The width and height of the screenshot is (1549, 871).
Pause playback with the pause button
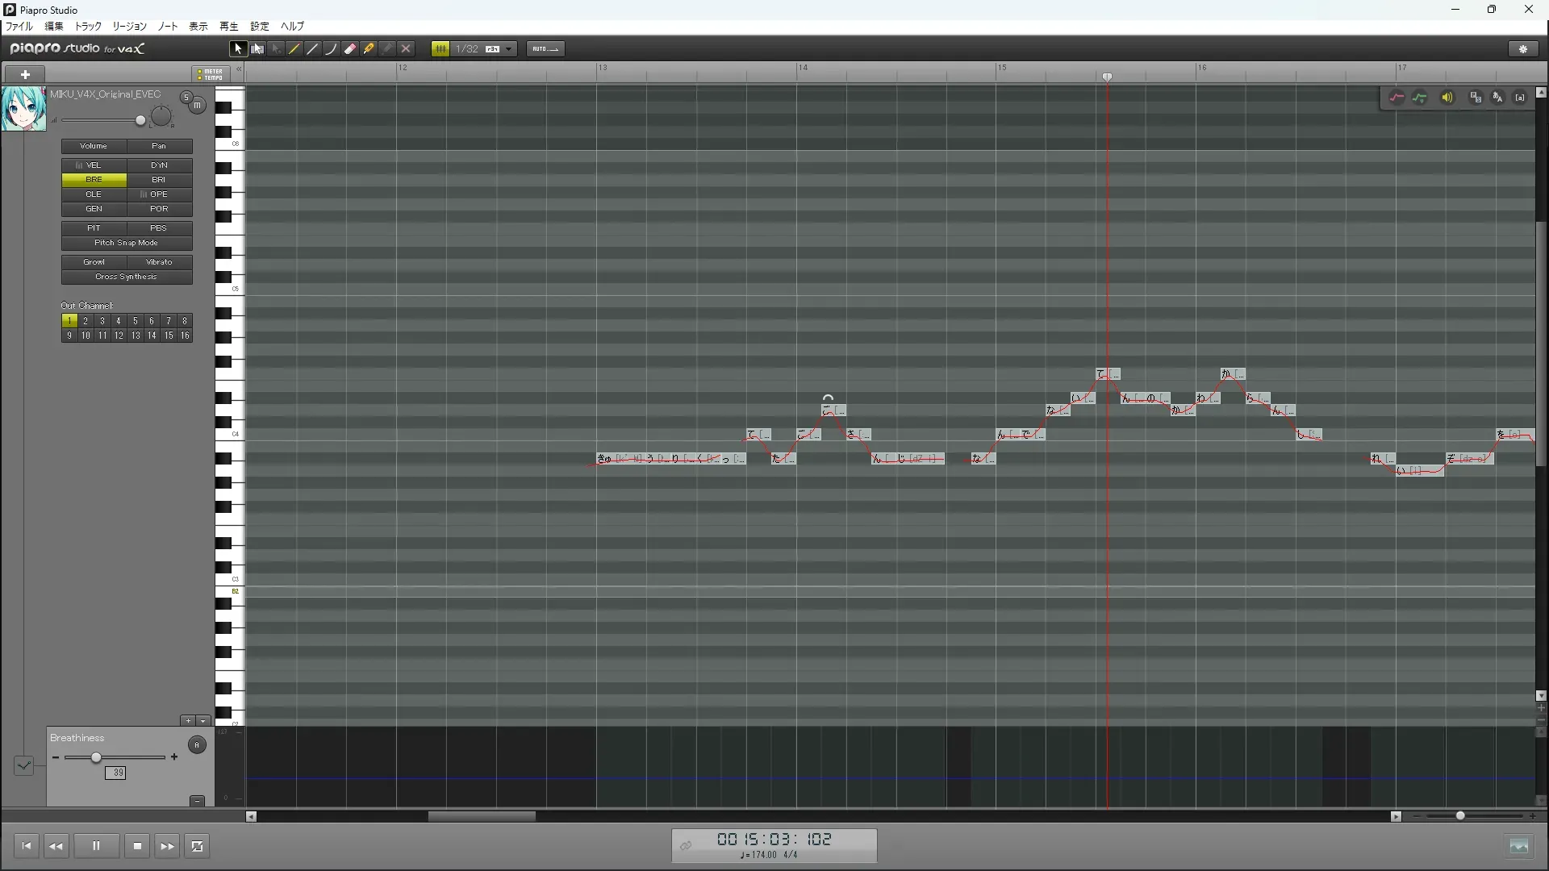point(96,846)
